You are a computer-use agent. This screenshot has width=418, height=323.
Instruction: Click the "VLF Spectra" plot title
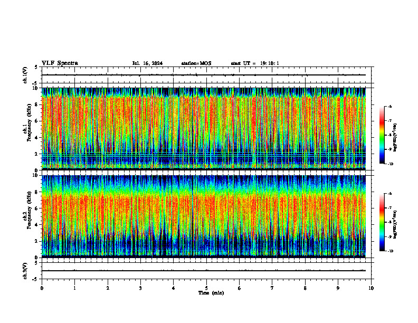click(60, 63)
